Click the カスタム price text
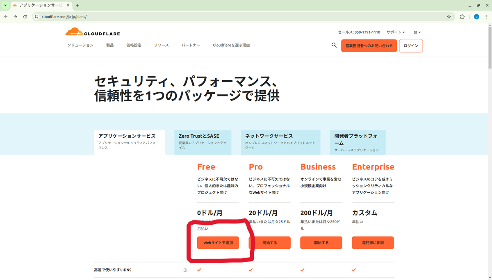Viewport: 492px width, 280px height. coord(364,213)
